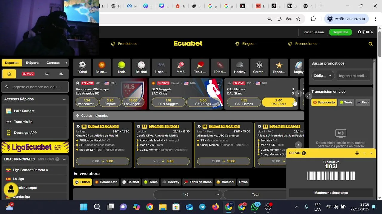The width and height of the screenshot is (382, 214).
Task: Open Liga Ecuabet Primera A league
Action: point(30,170)
